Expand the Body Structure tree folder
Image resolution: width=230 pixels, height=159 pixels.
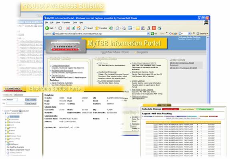pyautogui.click(x=6, y=122)
